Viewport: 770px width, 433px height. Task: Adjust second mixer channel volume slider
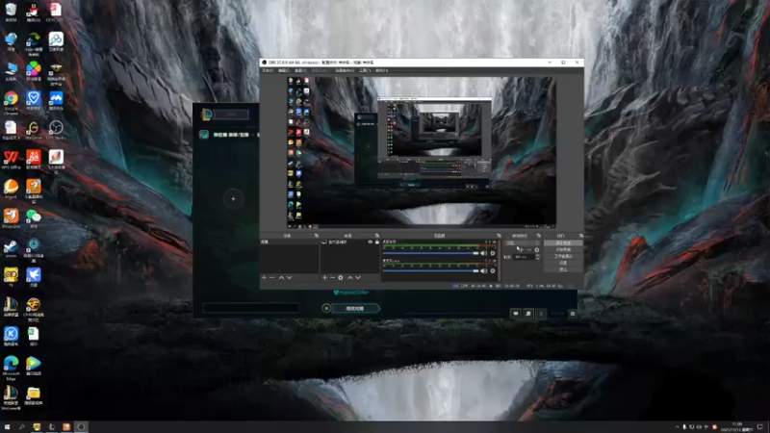pyautogui.click(x=430, y=271)
